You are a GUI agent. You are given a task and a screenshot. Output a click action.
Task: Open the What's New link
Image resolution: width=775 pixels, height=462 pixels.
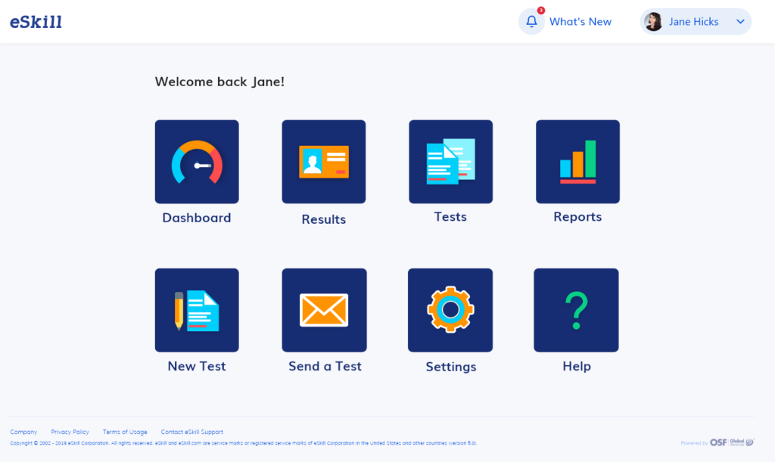click(x=580, y=22)
